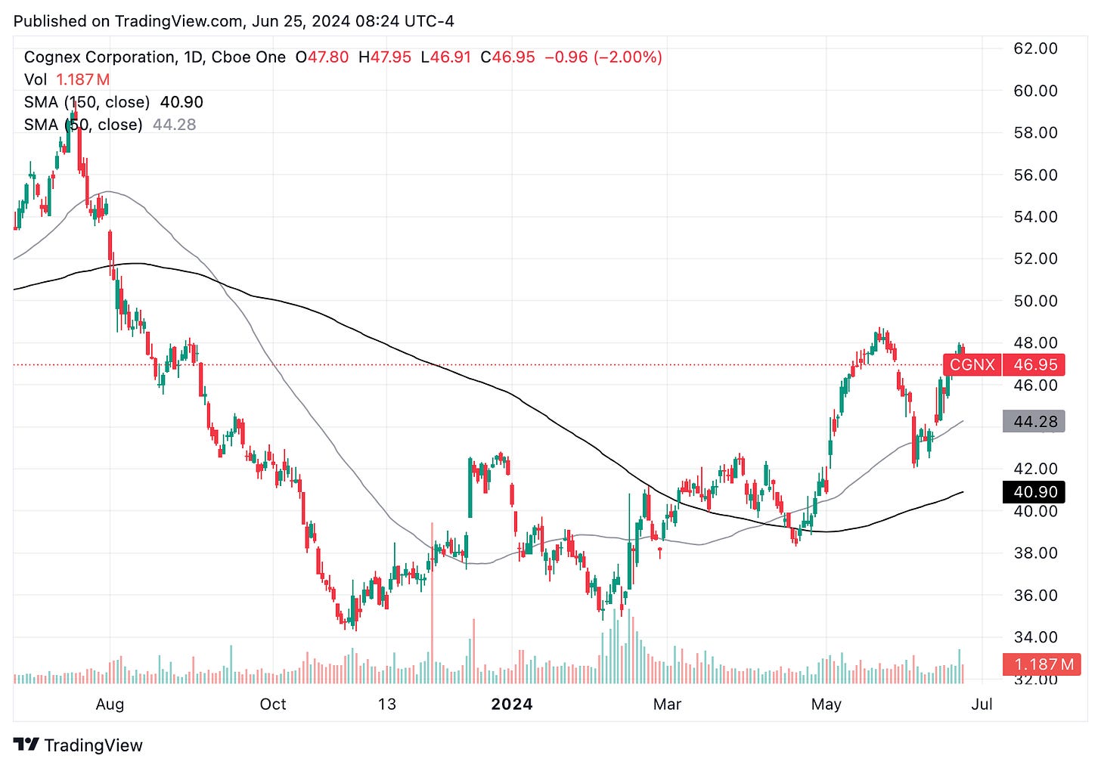Click the 13 date label on time axis

coord(386,705)
